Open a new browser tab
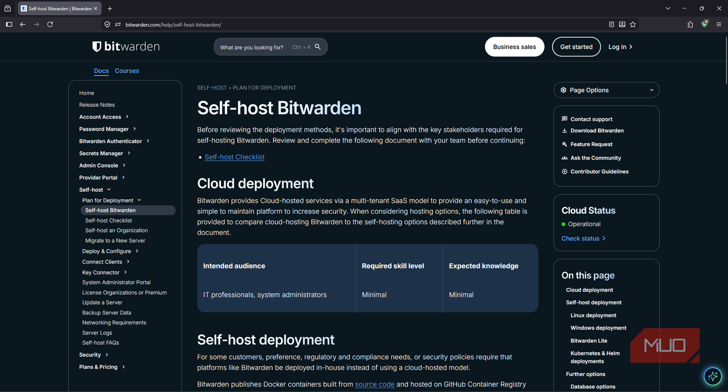 pyautogui.click(x=110, y=8)
